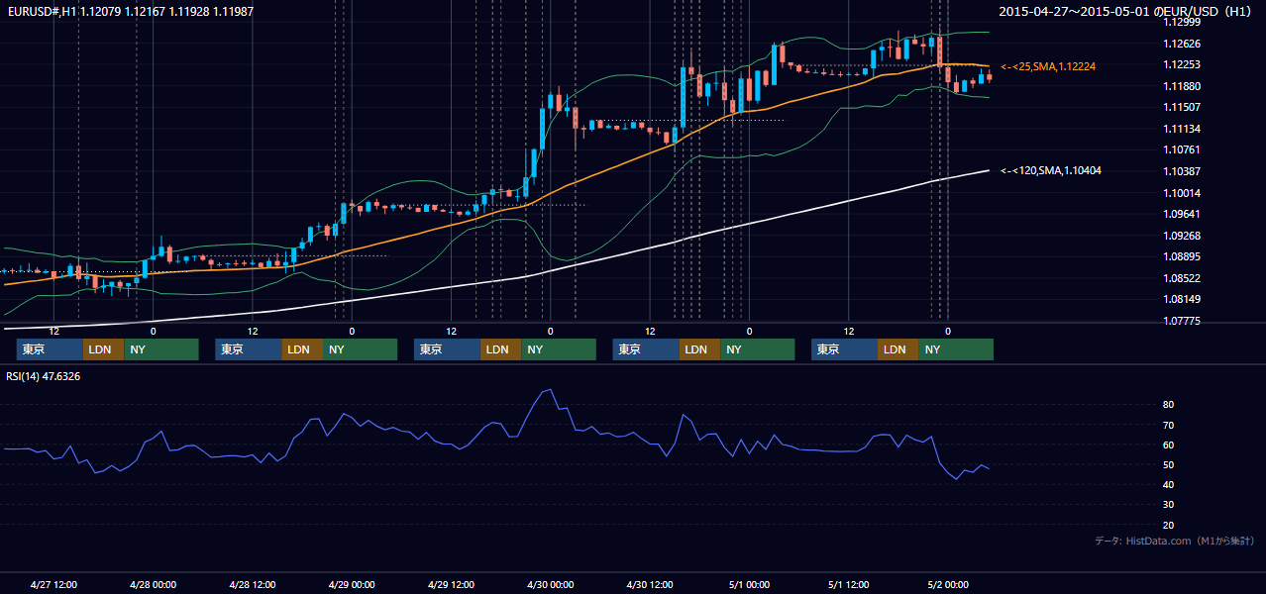Click the 5/1 12:00 date label
This screenshot has width=1266, height=594.
pyautogui.click(x=848, y=584)
